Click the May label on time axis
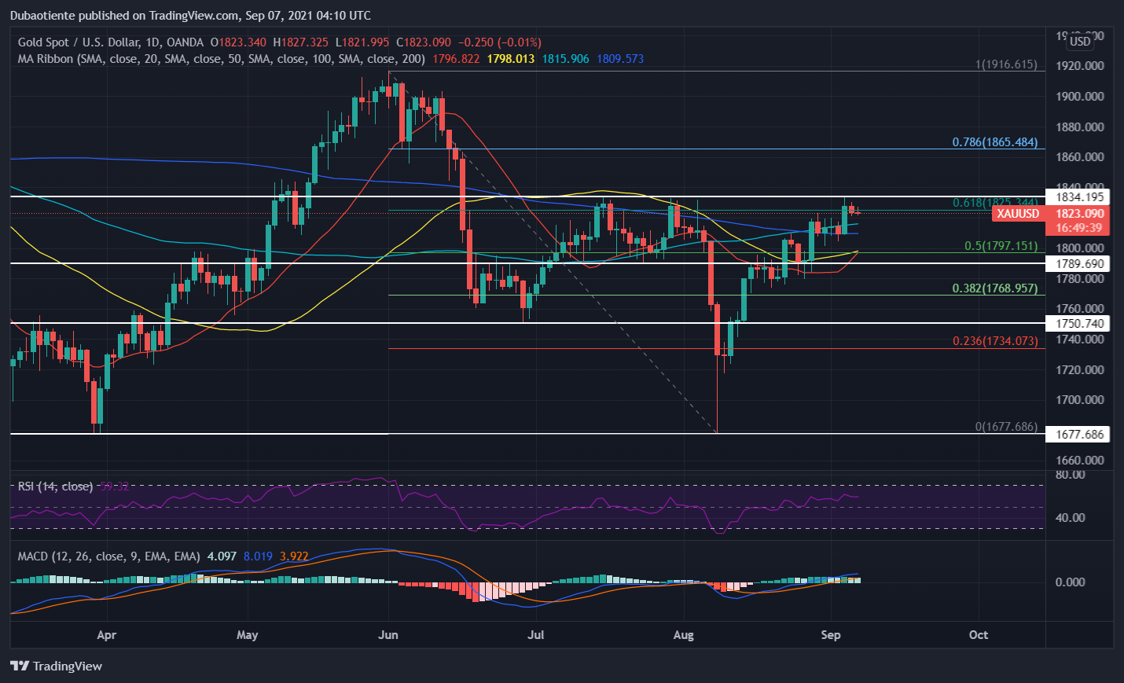Viewport: 1124px width, 683px height. click(247, 635)
